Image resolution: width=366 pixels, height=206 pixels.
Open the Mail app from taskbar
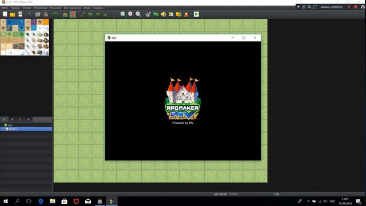click(88, 201)
